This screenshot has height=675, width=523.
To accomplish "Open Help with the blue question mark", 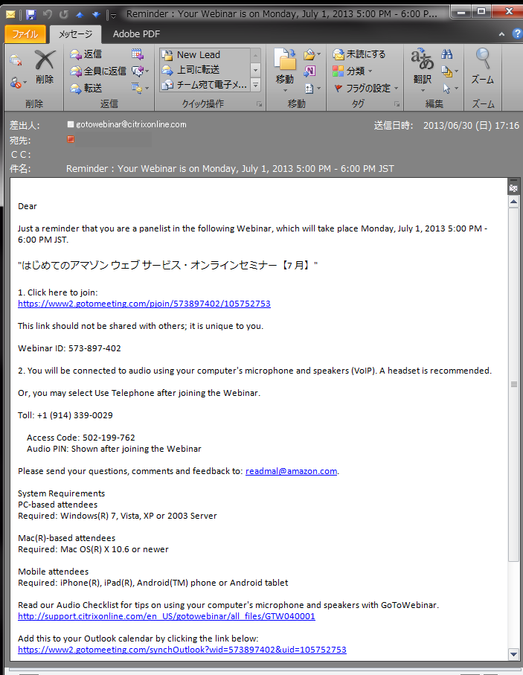I will click(517, 34).
